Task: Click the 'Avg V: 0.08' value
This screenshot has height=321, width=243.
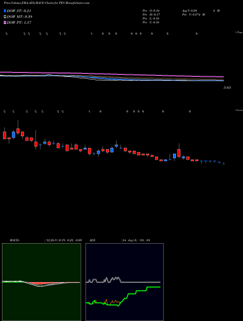Action: pos(190,11)
